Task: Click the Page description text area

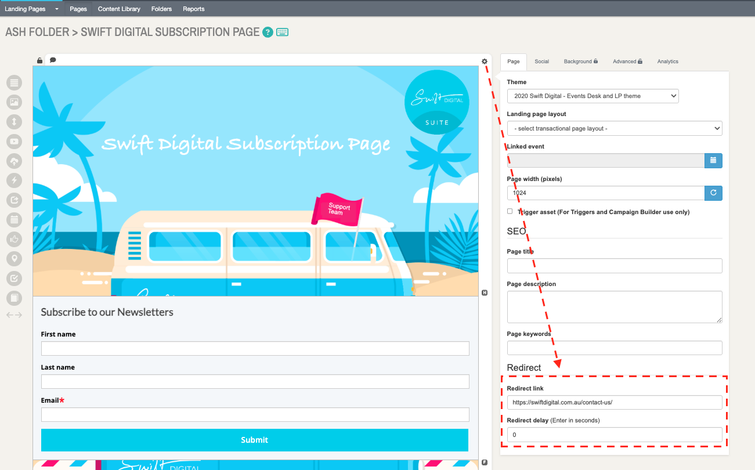Action: click(x=615, y=307)
